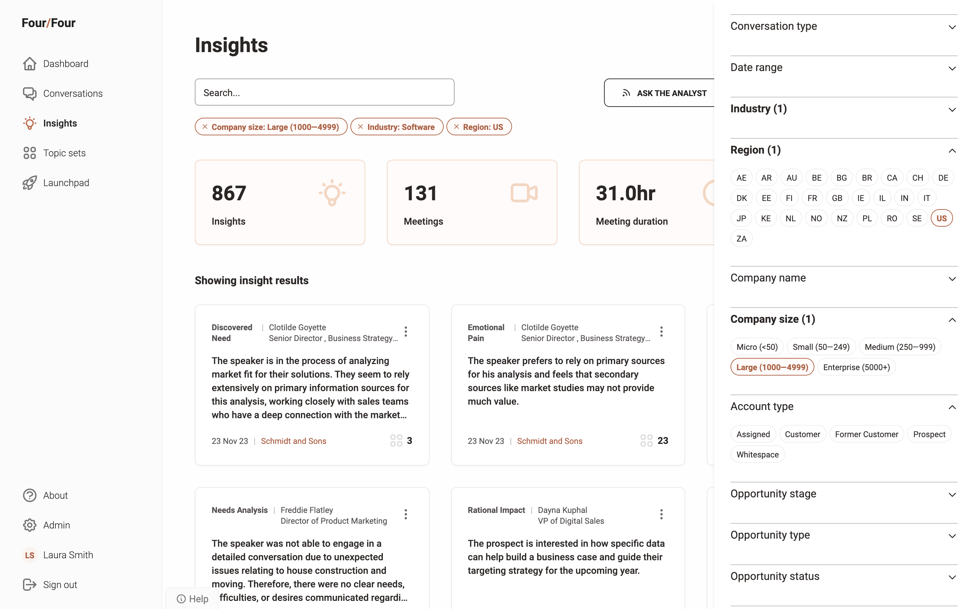Screen dimensions: 974x609
Task: Click the LS user avatar
Action: point(29,555)
